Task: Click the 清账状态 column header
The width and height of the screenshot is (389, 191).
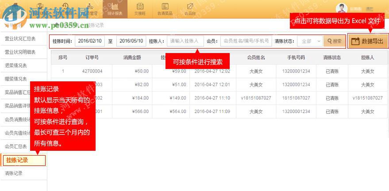Action: [332, 58]
